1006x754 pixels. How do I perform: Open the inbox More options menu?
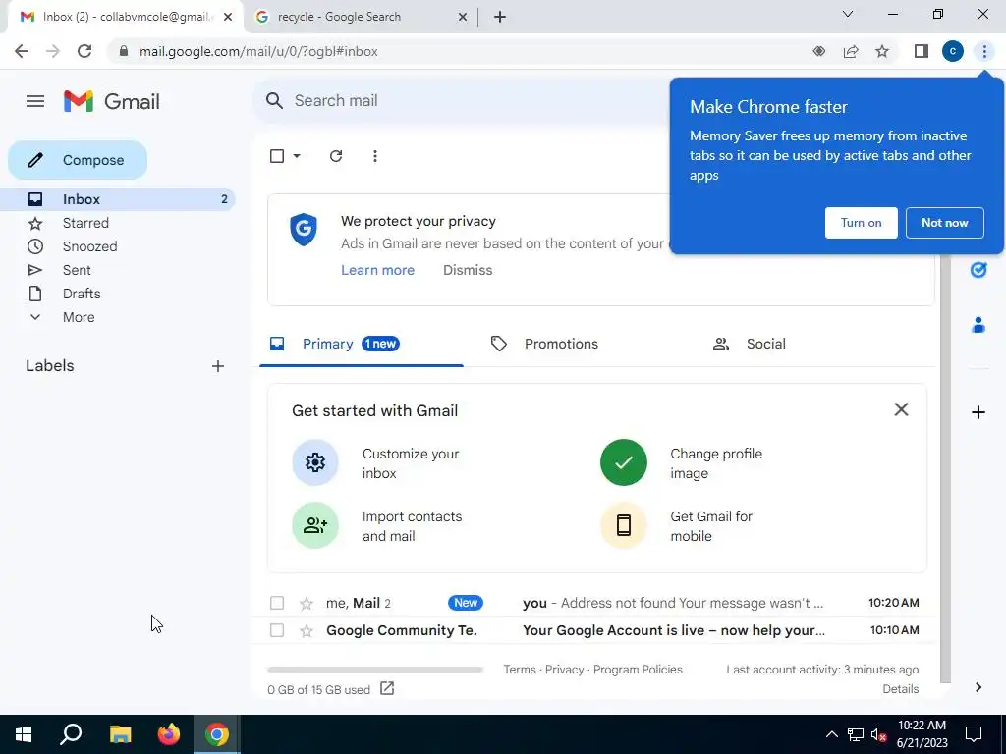point(375,156)
